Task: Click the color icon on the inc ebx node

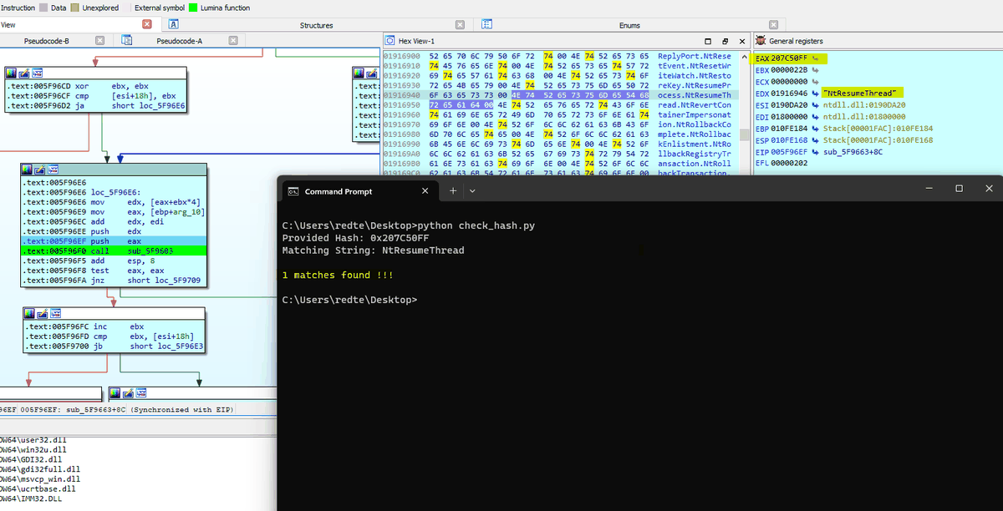Action: 30,313
